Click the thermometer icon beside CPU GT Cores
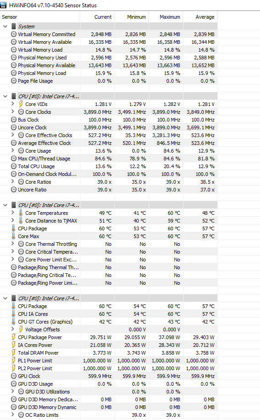The image size is (260, 420). (x=13, y=321)
